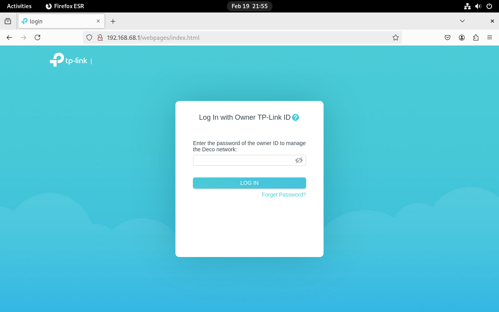Open the Firefox ESR app menu

click(65, 6)
